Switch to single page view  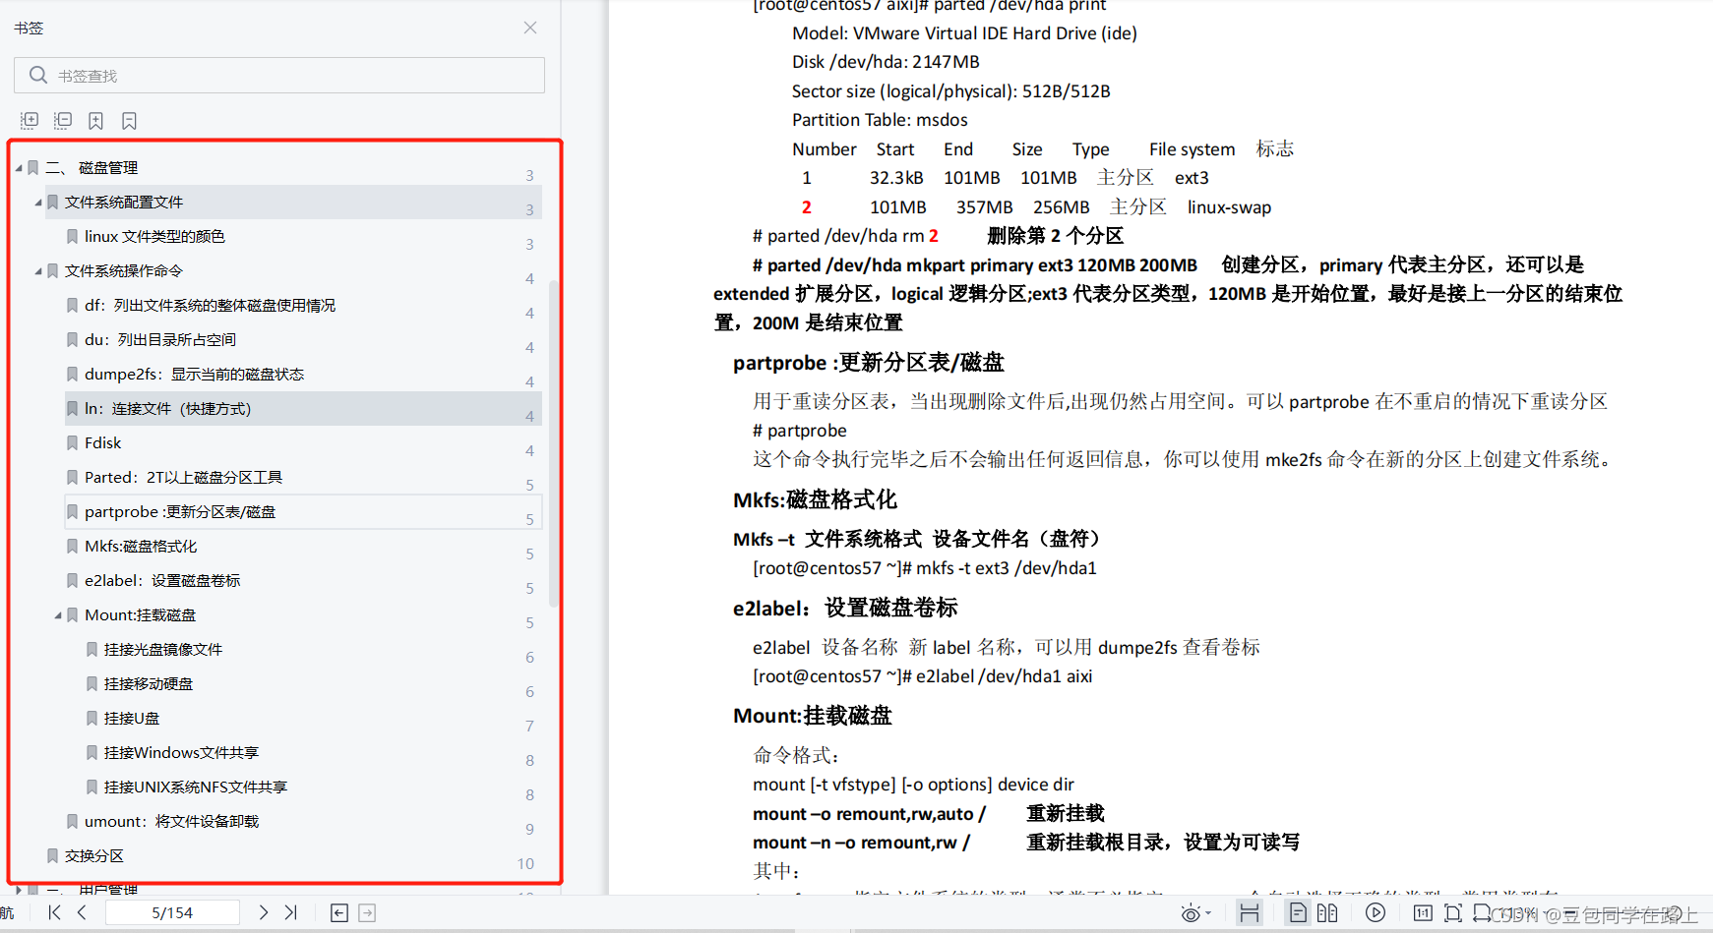(1298, 913)
